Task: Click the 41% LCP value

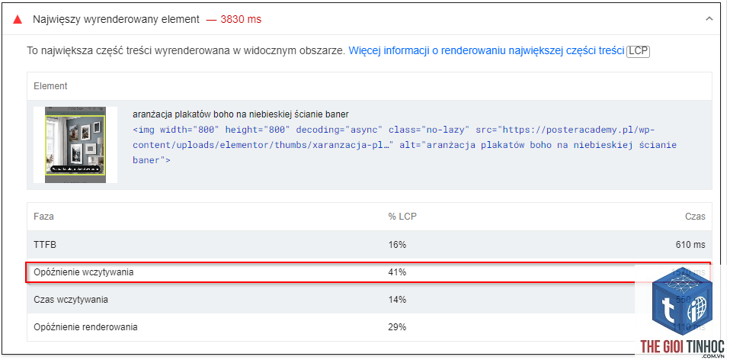Action: (x=397, y=272)
